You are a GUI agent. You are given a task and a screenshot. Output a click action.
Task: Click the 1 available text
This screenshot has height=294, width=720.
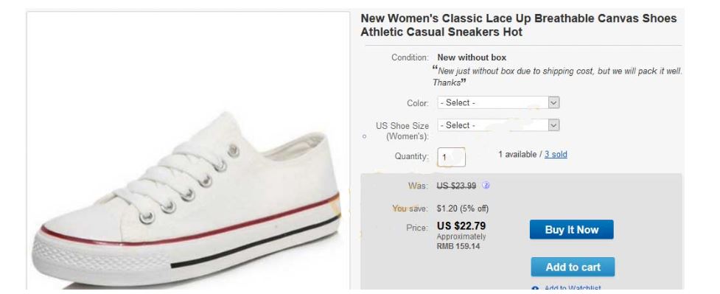517,154
